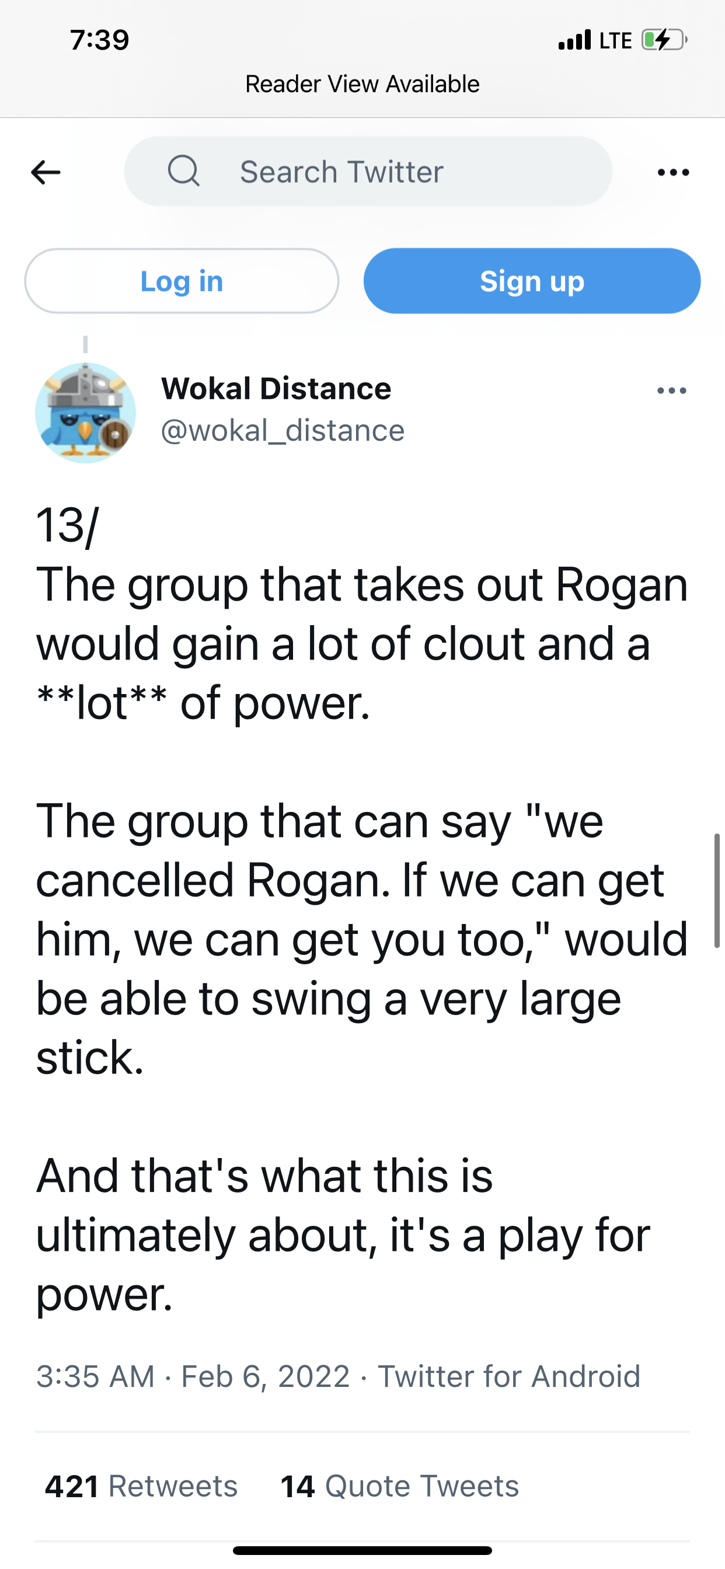
Task: View the 421 Retweets list
Action: click(x=141, y=1486)
